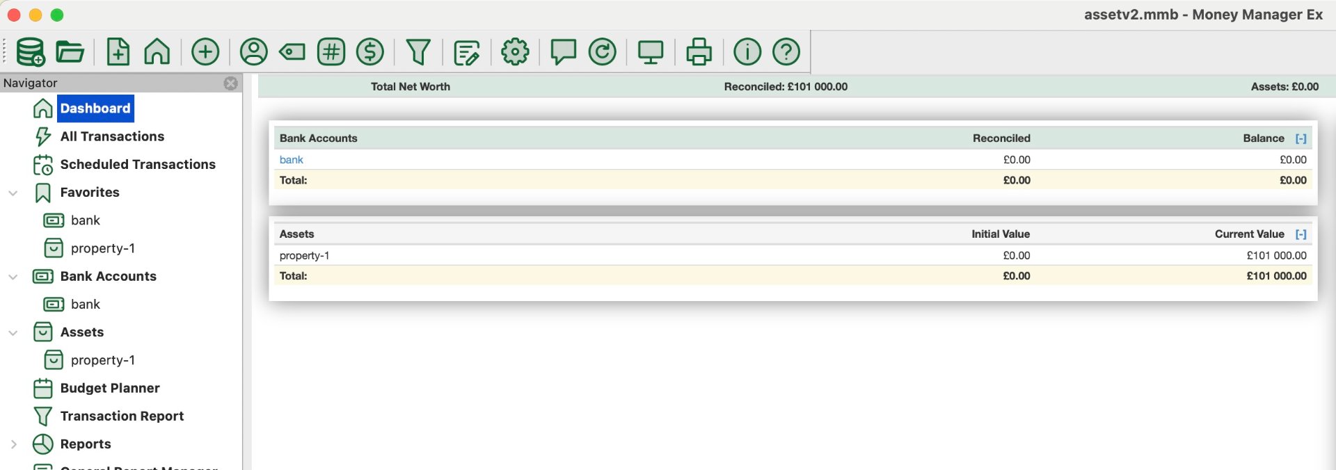Image resolution: width=1336 pixels, height=470 pixels.
Task: Collapse the Assets table with [-]
Action: 1301,234
